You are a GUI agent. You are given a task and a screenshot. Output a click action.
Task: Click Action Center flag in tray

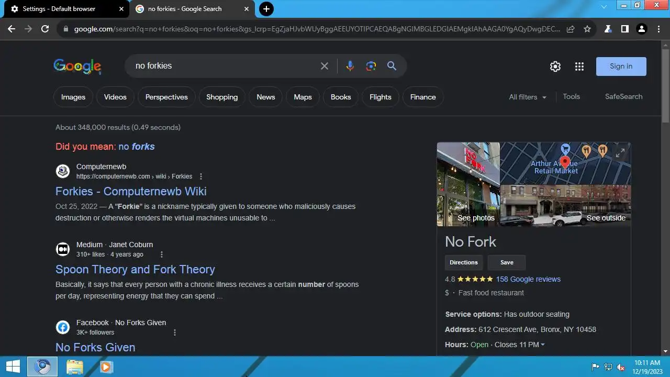(596, 367)
